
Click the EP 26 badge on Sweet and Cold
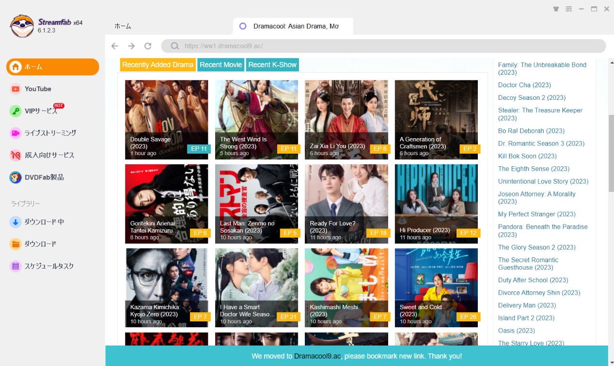coord(469,317)
